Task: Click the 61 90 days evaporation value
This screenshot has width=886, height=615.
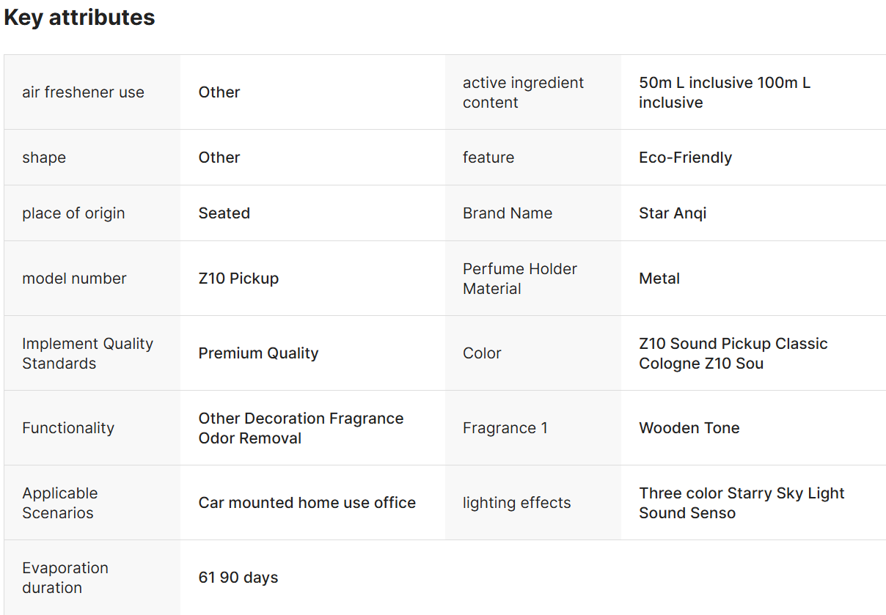Action: (238, 578)
